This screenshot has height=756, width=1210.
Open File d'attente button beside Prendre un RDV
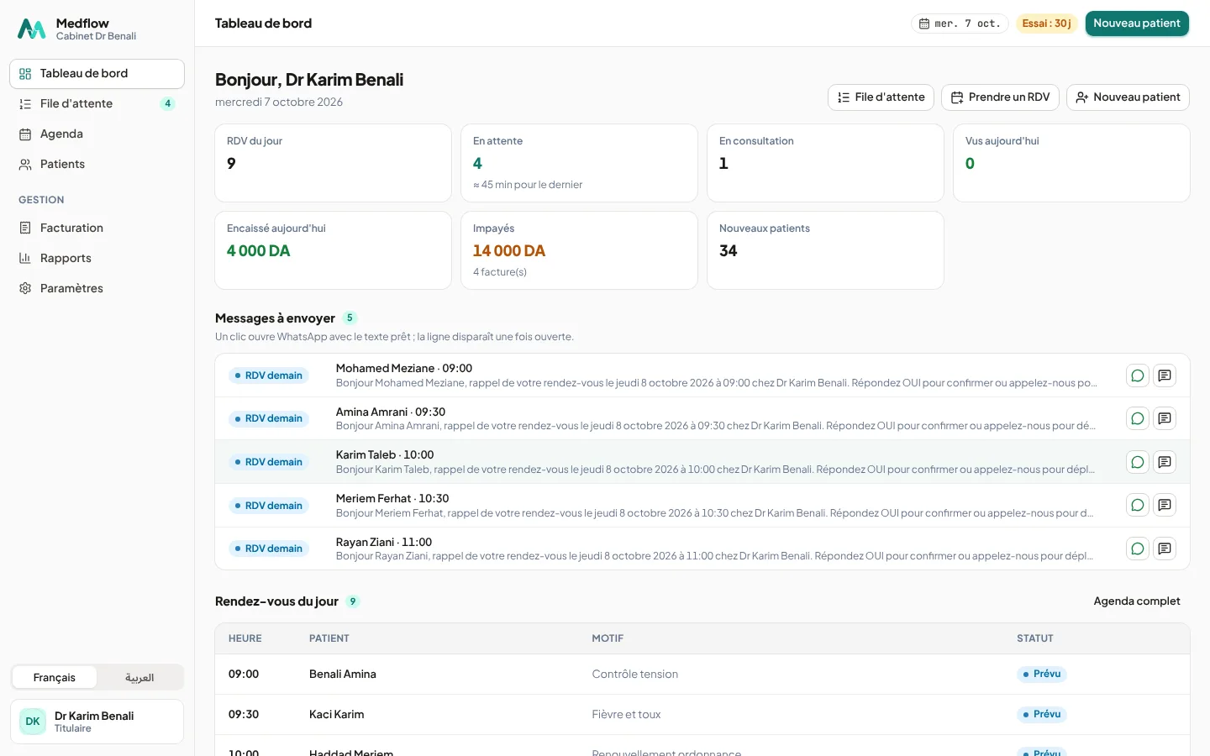(x=881, y=97)
